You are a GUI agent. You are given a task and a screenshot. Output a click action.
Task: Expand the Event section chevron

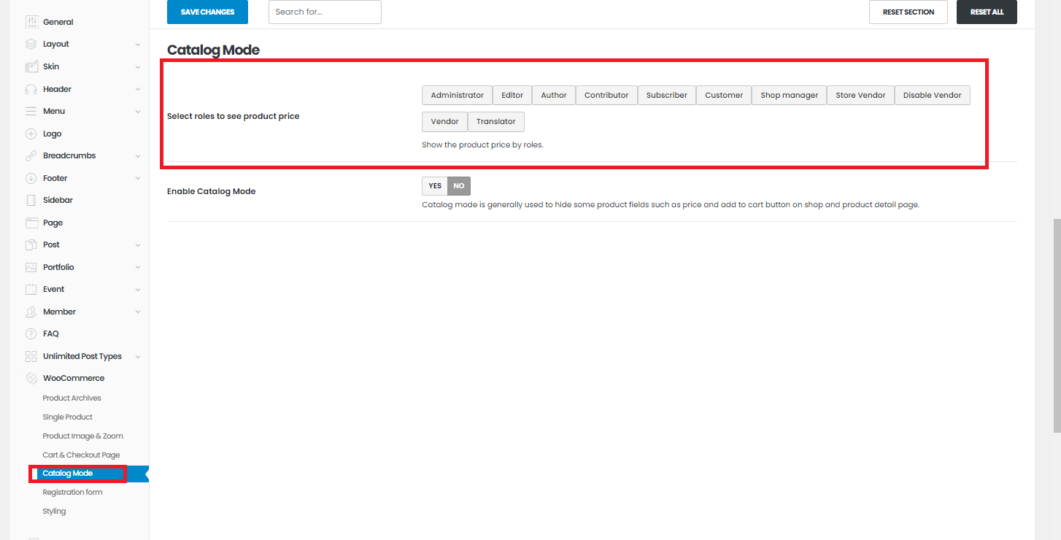138,290
